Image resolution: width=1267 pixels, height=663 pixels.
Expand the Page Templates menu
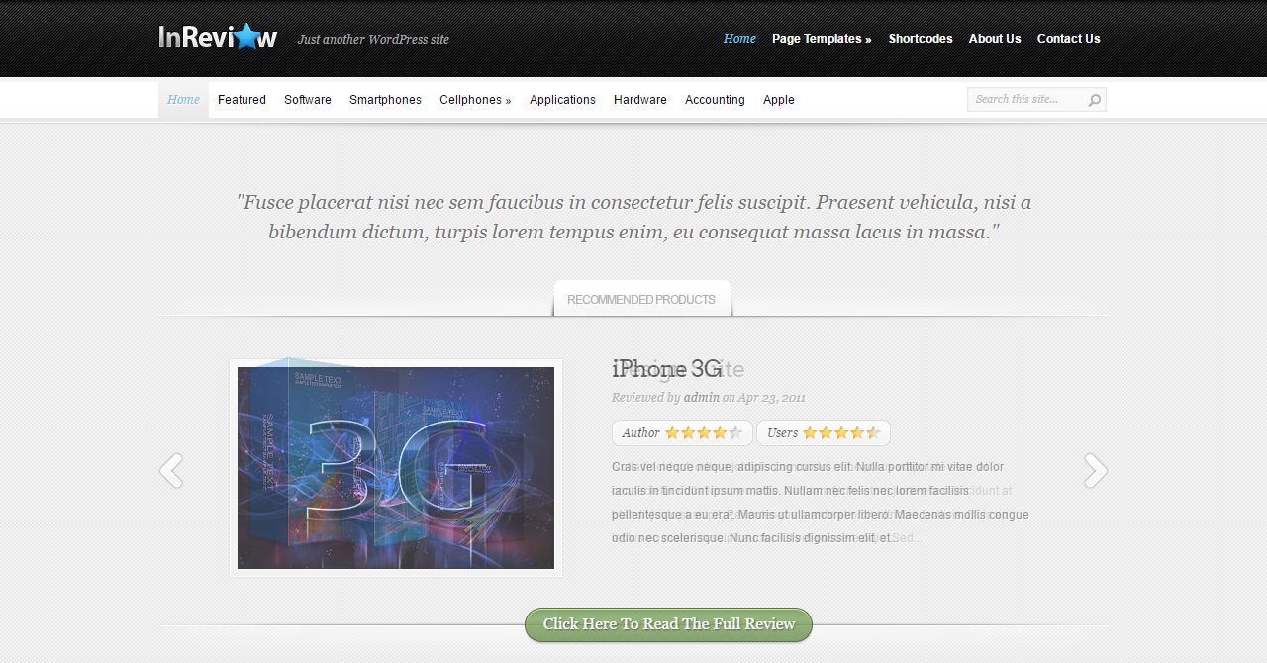822,39
